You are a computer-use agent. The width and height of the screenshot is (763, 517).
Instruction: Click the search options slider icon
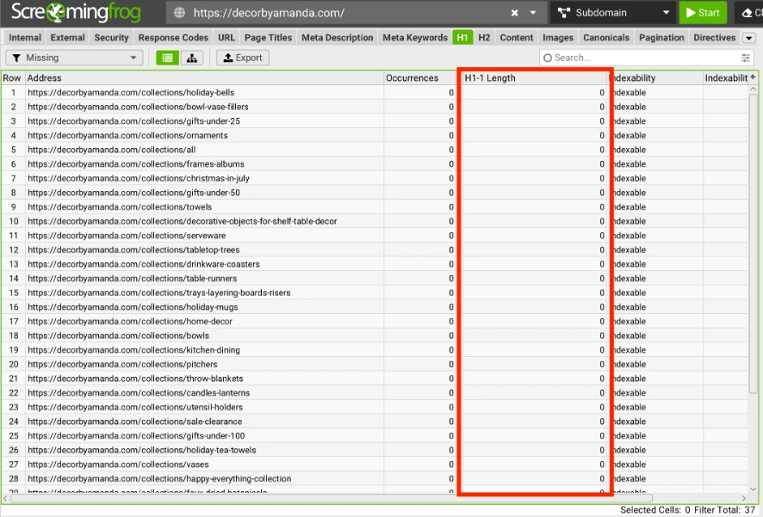coord(746,58)
